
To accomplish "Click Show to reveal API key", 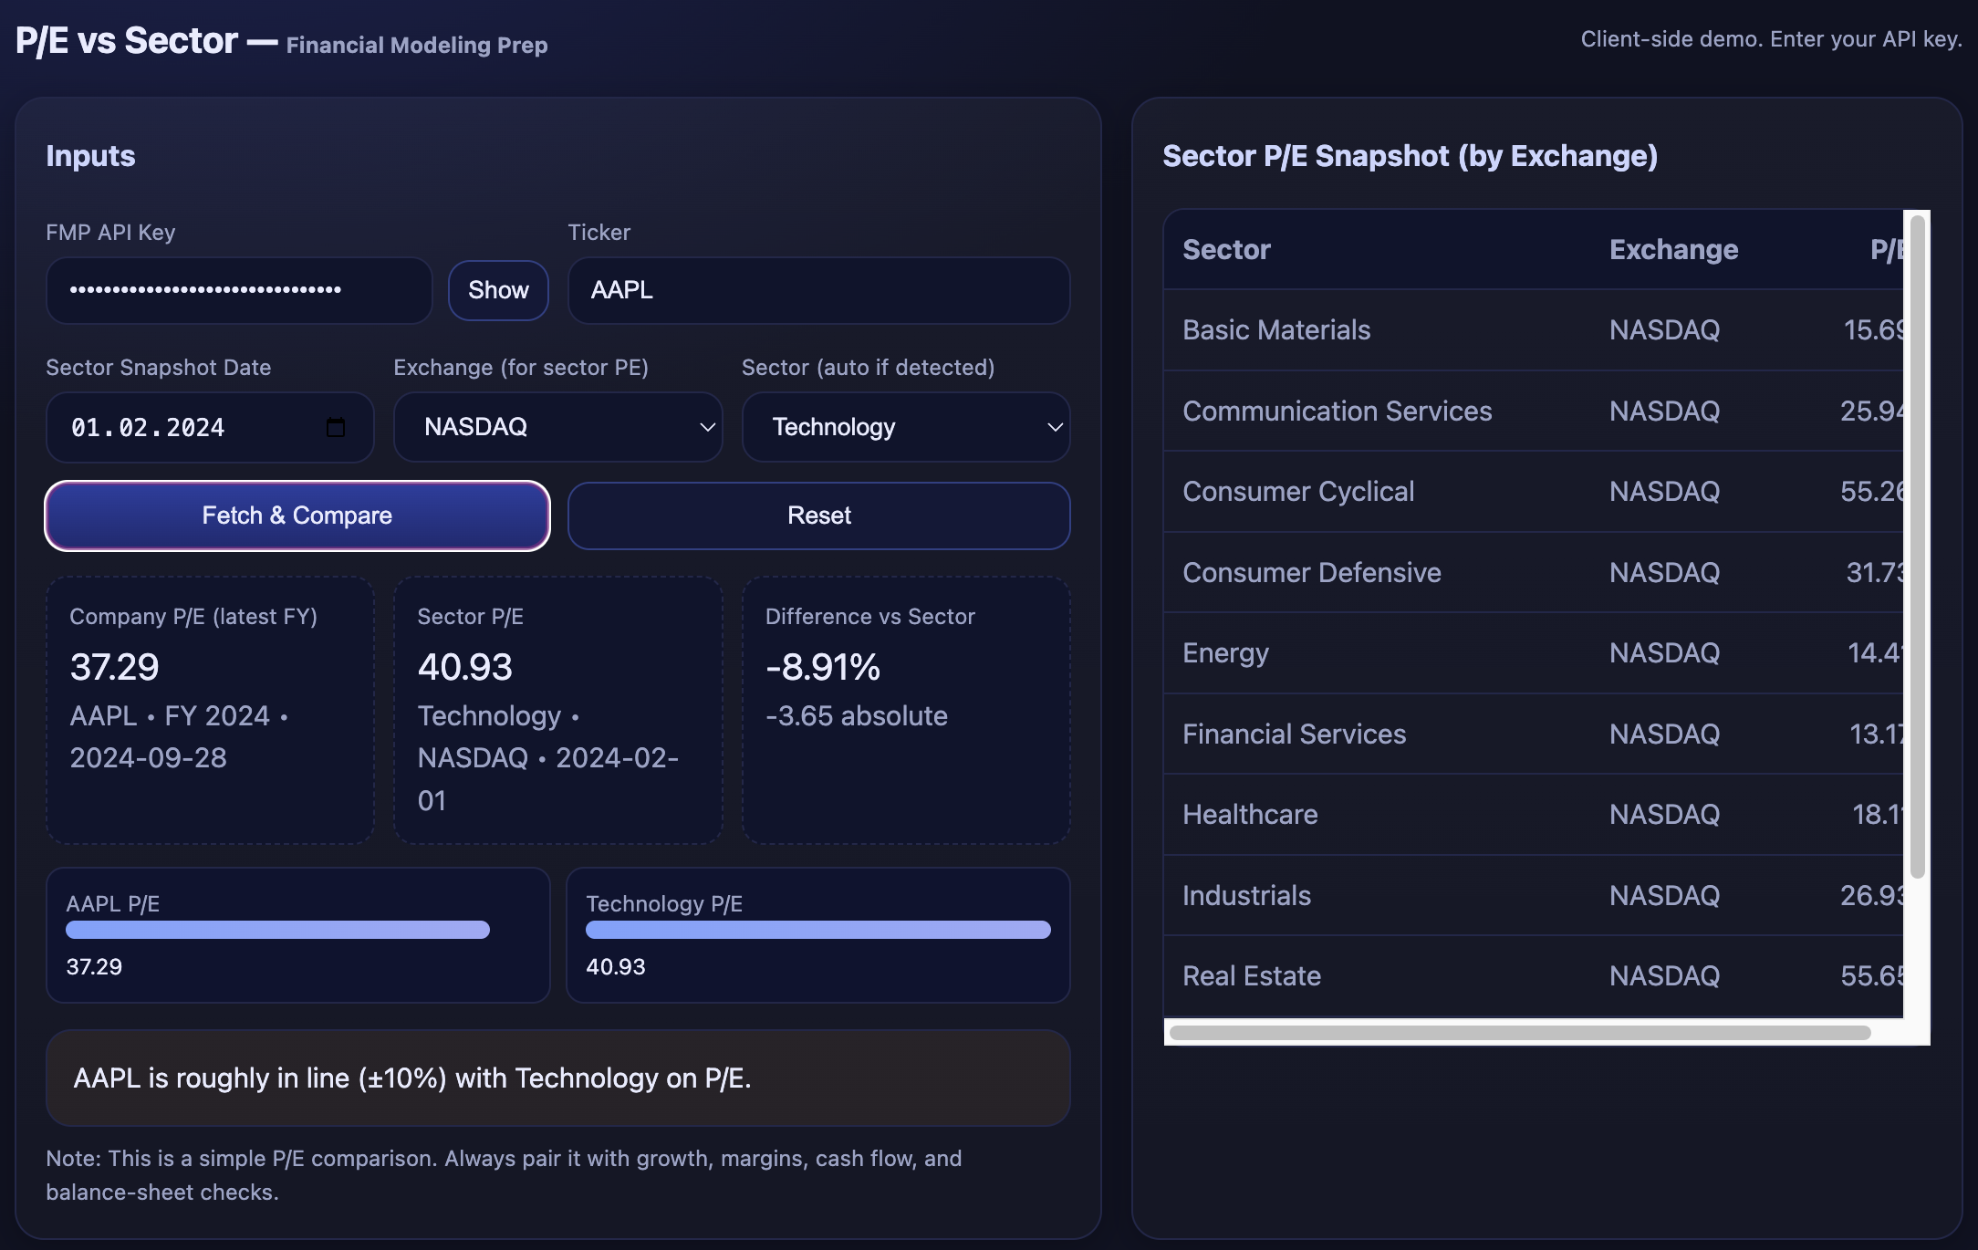I will [x=498, y=290].
